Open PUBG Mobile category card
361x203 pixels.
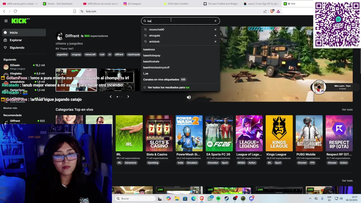(x=309, y=133)
